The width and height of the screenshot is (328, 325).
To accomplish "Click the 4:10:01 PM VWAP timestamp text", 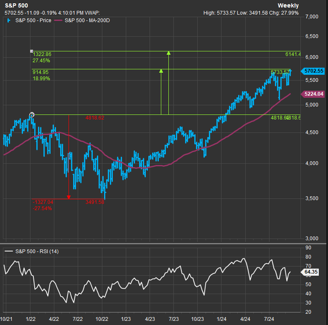I will [x=79, y=13].
